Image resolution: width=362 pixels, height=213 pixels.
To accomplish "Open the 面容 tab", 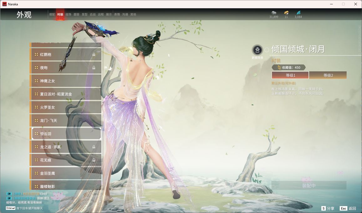I will click(76, 14).
